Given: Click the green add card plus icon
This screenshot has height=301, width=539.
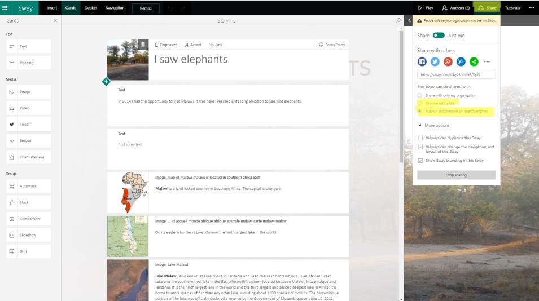Looking at the screenshot, I should 106,82.
